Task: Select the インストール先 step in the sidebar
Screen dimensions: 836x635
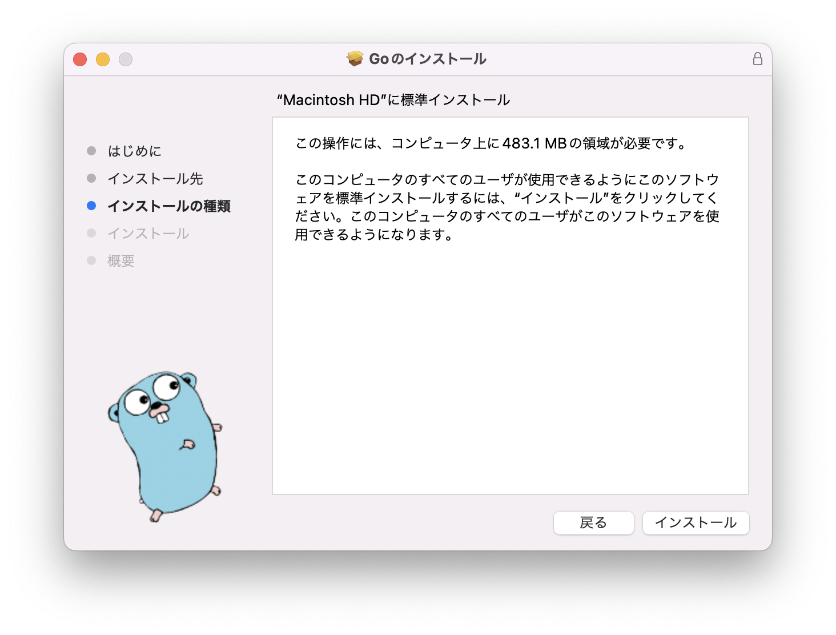Action: [155, 178]
